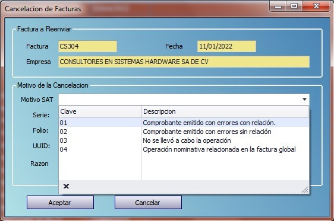Select clave 01 row in the list
Image resolution: width=334 pixels, height=221 pixels.
tap(184, 123)
